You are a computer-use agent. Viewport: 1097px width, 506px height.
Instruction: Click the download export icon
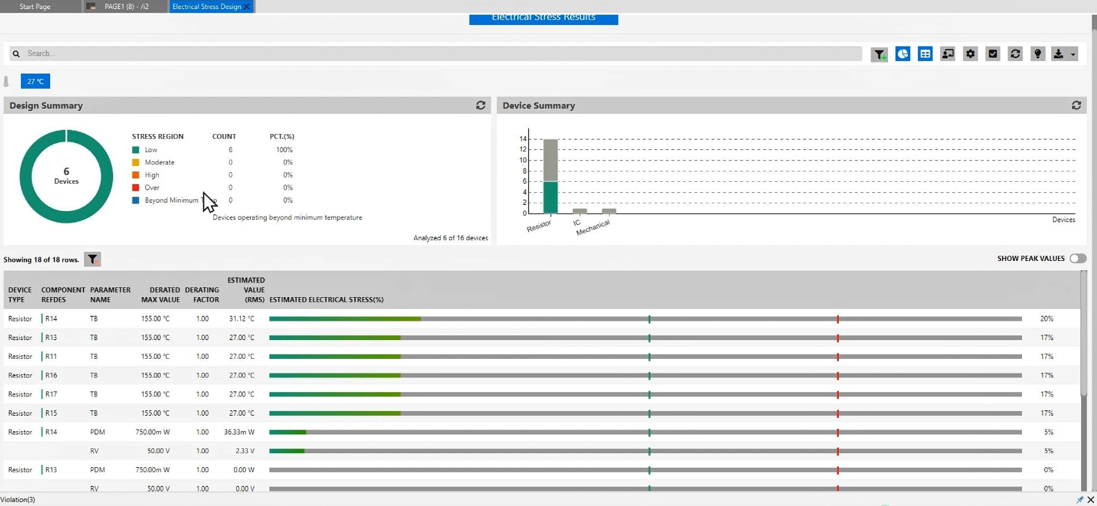point(1058,53)
